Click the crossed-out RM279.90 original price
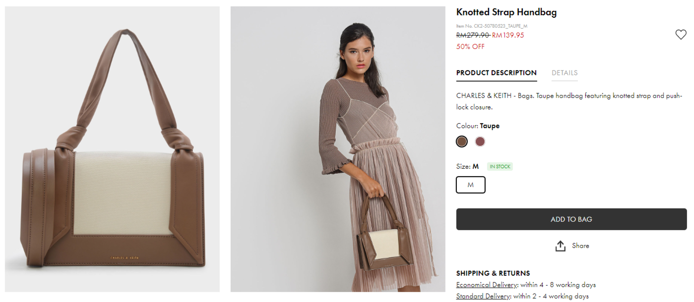The width and height of the screenshot is (694, 302). pos(473,35)
